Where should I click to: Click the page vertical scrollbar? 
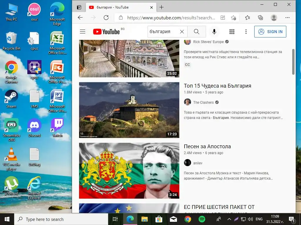pos(293,62)
